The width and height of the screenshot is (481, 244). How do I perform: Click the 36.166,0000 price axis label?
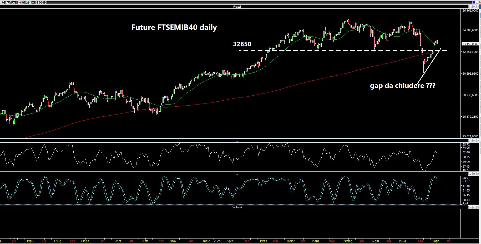click(x=470, y=11)
